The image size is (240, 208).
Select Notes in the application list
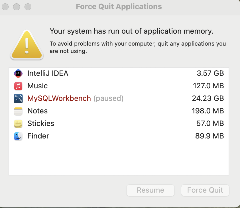[38, 111]
